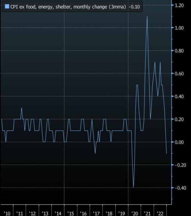Click the -0.40 y-axis tick label
The image size is (191, 216).
point(180,188)
